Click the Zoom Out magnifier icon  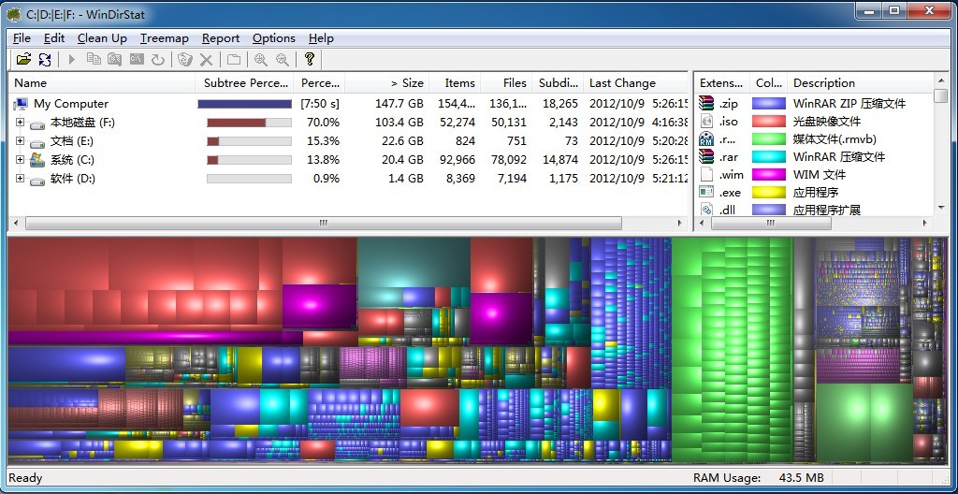tap(282, 60)
